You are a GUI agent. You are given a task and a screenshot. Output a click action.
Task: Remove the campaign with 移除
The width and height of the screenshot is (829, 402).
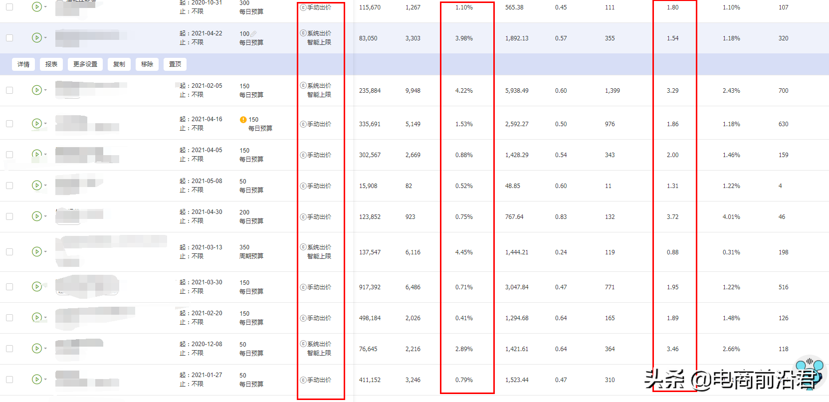(147, 64)
